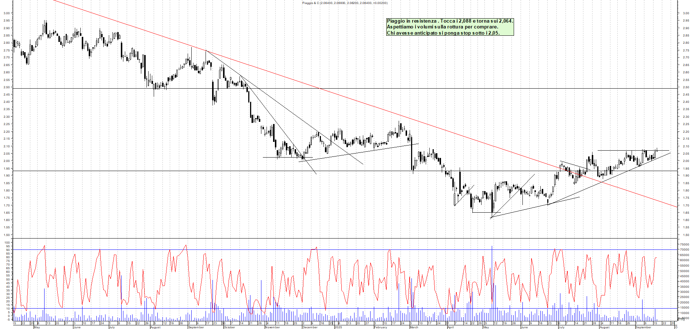Click the 2.50 price on the left axis
The width and height of the screenshot is (690, 329).
point(7,87)
